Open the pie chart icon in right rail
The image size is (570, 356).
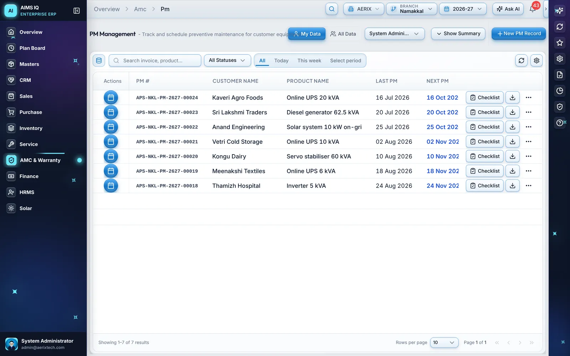tap(560, 91)
